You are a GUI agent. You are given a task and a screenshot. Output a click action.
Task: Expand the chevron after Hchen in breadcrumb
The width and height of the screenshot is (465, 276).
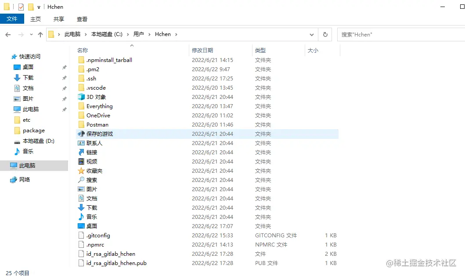tap(176, 34)
